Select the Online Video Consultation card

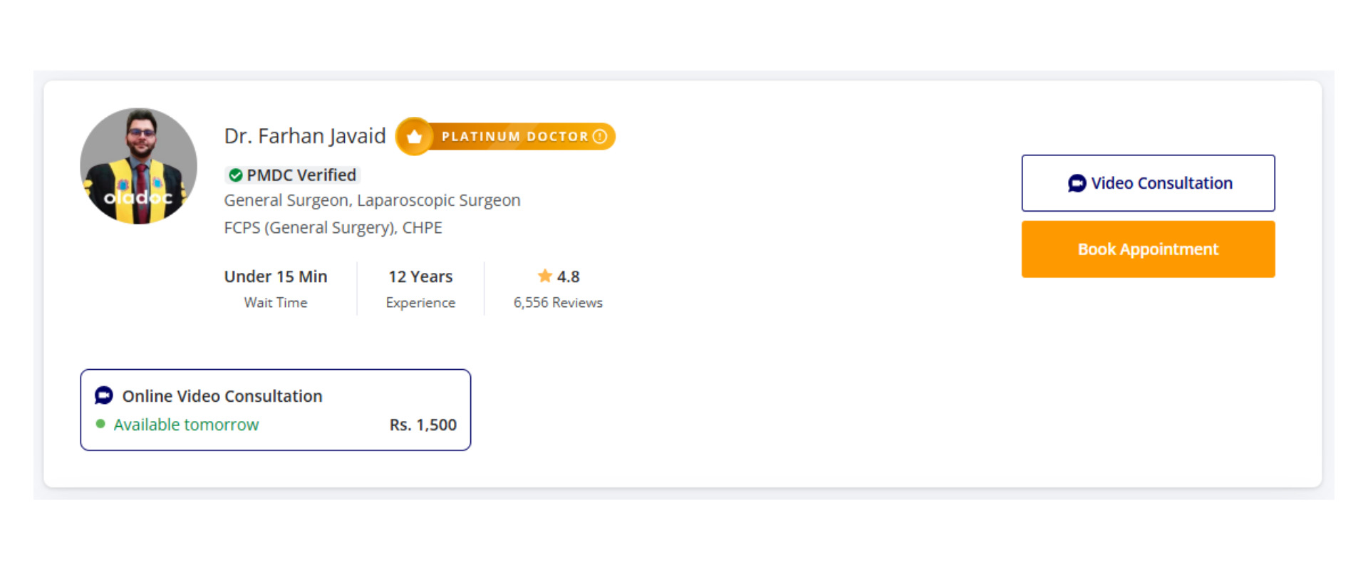275,410
